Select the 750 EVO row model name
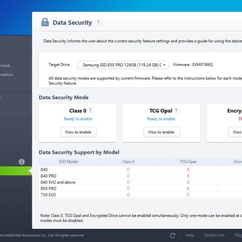Image resolution: width=242 pixels, height=242 pixels. (48, 195)
